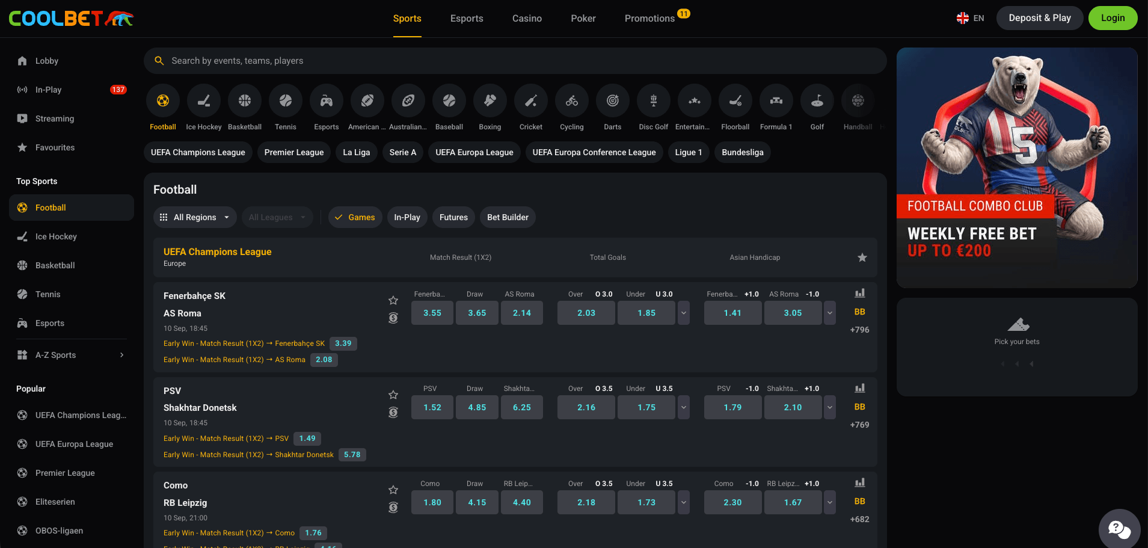The image size is (1148, 548).
Task: Expand total goals lines for Fenerbahçe match
Action: point(684,313)
